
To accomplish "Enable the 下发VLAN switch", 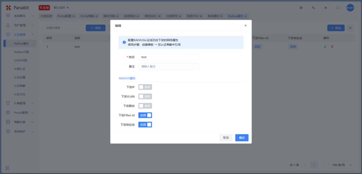I will pos(145,96).
